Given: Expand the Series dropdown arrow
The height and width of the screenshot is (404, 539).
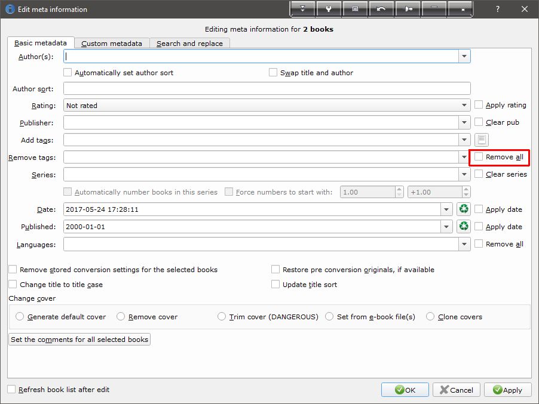Looking at the screenshot, I should (x=464, y=174).
